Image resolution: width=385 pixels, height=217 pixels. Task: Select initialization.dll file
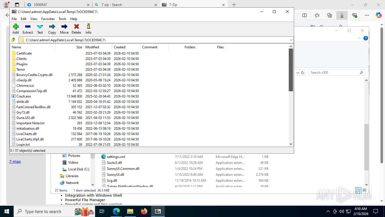28,129
